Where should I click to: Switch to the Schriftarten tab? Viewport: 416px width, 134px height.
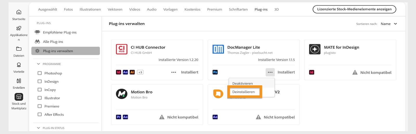(x=238, y=9)
